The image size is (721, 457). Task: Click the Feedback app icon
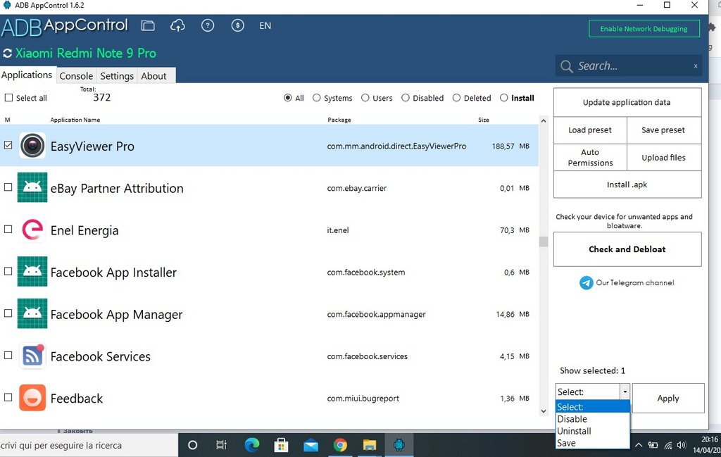tap(32, 397)
